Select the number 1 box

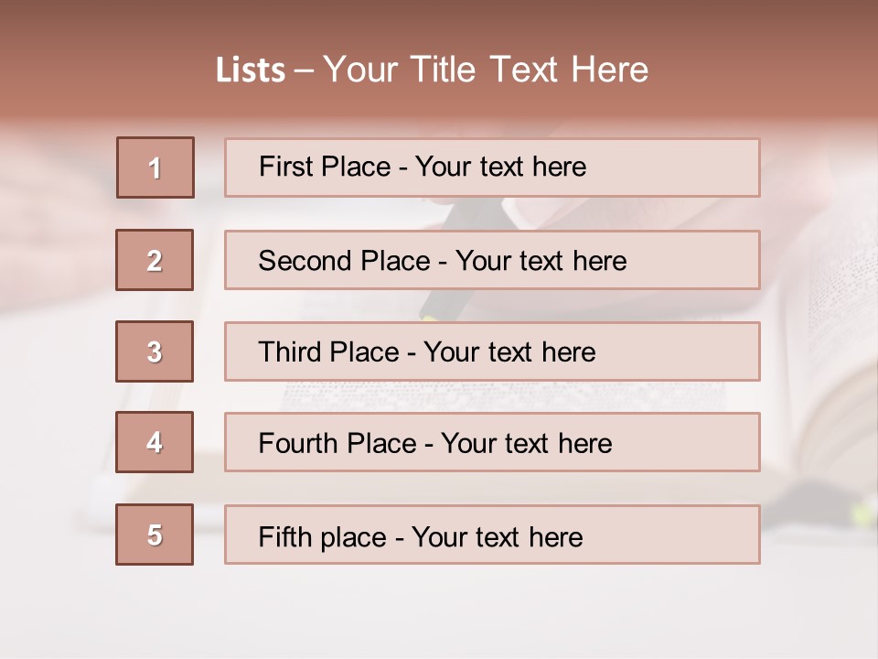155,167
